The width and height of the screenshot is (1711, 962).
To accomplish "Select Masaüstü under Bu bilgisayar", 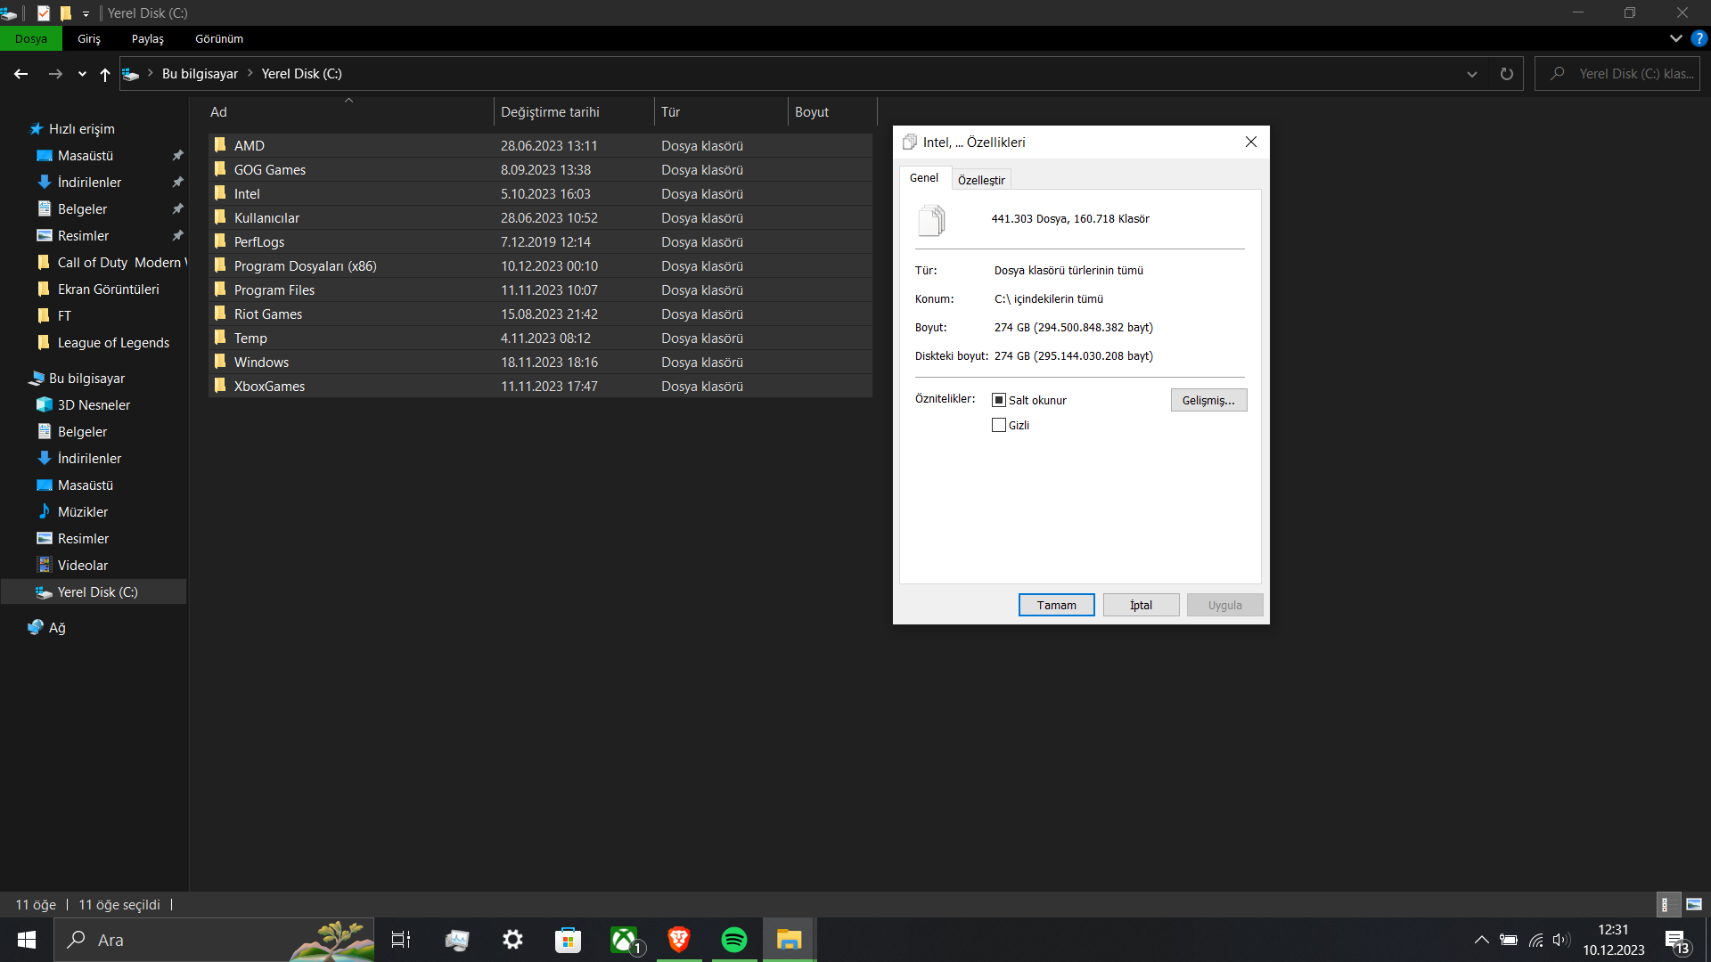I will (x=85, y=485).
